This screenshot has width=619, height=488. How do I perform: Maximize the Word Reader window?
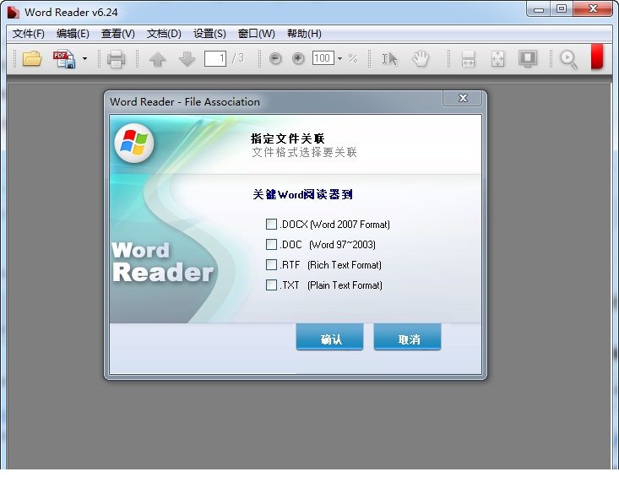click(x=561, y=9)
